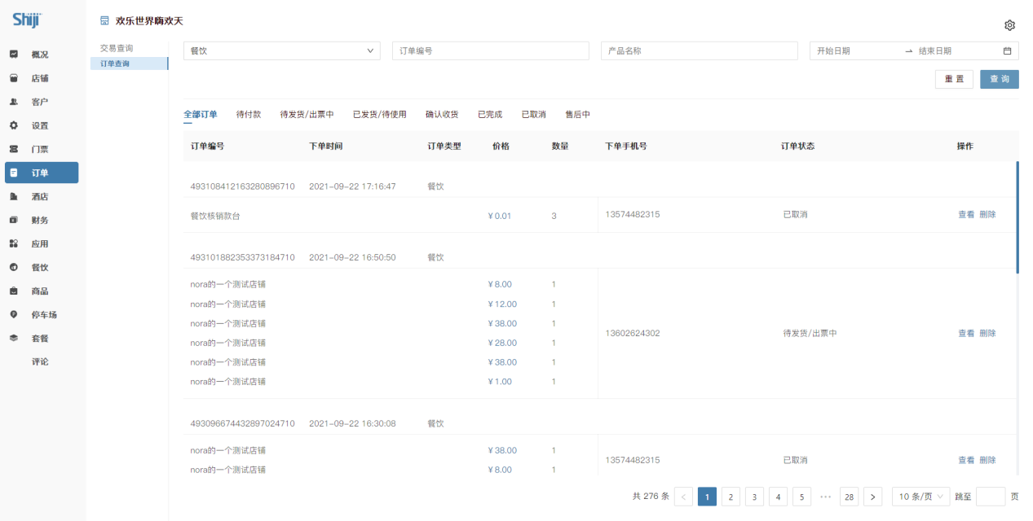The image size is (1033, 521).
Task: Open the 酒店 hotel icon
Action: tap(14, 196)
